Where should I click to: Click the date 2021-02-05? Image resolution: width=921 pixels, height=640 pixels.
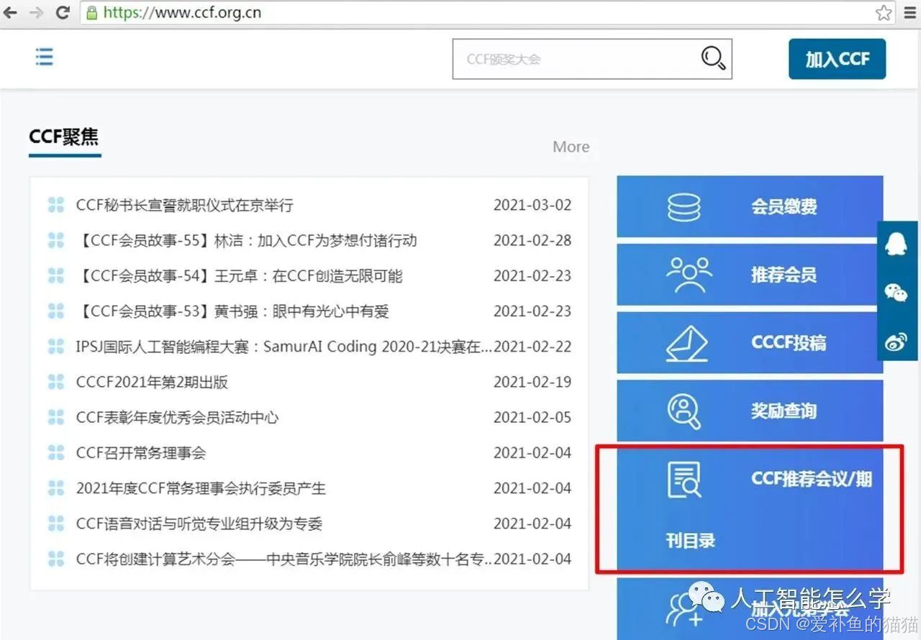[x=532, y=417]
